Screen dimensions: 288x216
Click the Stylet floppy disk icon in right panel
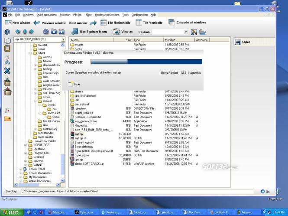(x=238, y=42)
